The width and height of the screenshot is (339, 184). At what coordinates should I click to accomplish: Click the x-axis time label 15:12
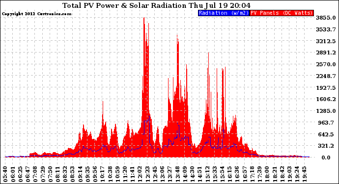click(207, 174)
